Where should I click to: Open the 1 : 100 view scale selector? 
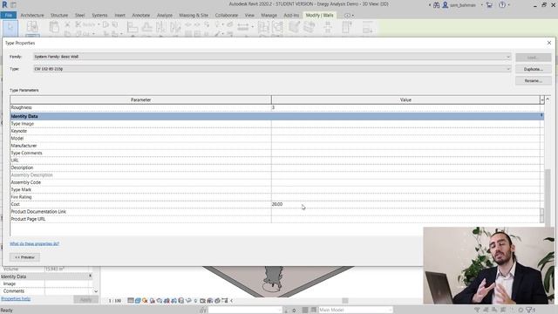point(114,301)
